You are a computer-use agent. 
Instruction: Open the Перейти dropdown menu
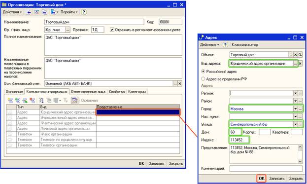click(x=69, y=12)
